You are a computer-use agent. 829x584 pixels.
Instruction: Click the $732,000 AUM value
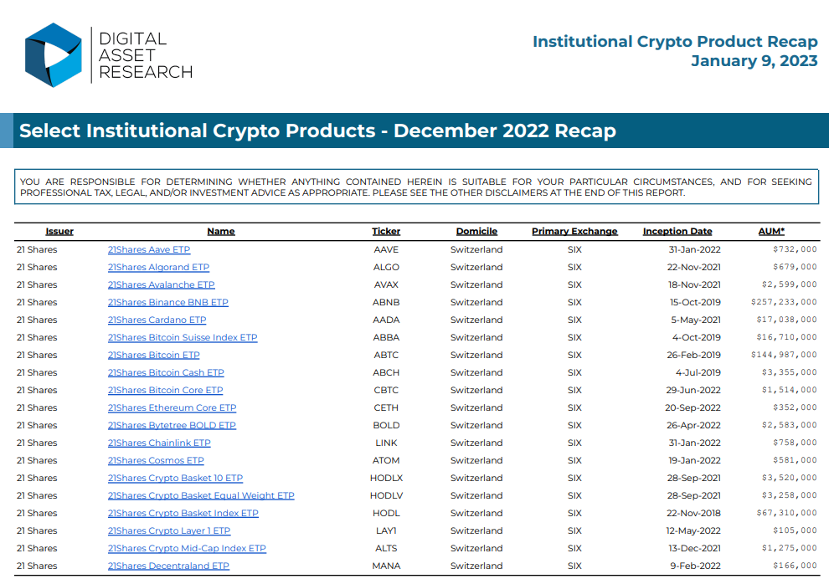(796, 249)
